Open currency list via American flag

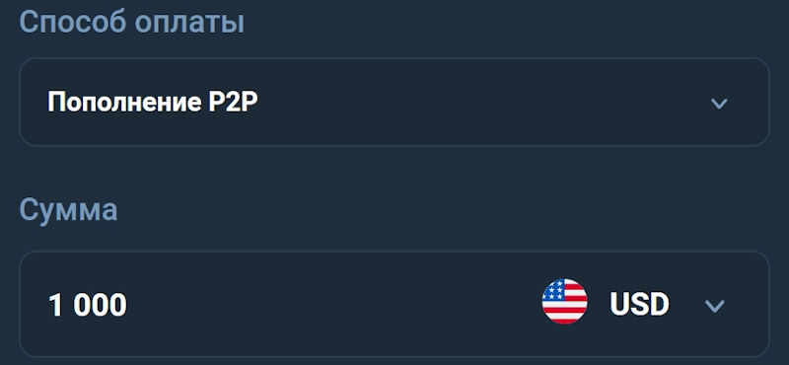[564, 301]
